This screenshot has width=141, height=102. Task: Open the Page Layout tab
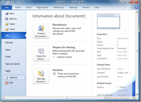[x=42, y=7]
